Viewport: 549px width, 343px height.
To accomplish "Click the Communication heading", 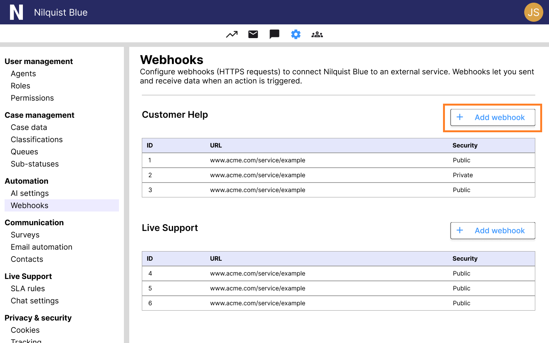I will [x=34, y=223].
